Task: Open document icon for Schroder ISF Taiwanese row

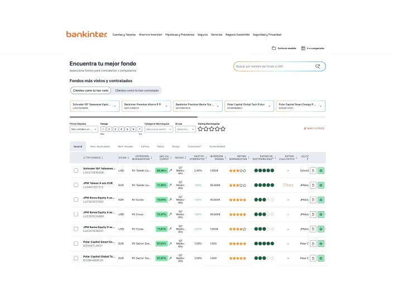Action: pyautogui.click(x=313, y=170)
